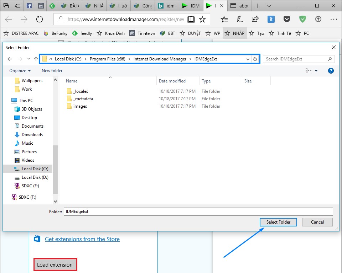This screenshot has width=342, height=273.
Task: Click the Search IDMEdgeExt box
Action: pos(299,59)
